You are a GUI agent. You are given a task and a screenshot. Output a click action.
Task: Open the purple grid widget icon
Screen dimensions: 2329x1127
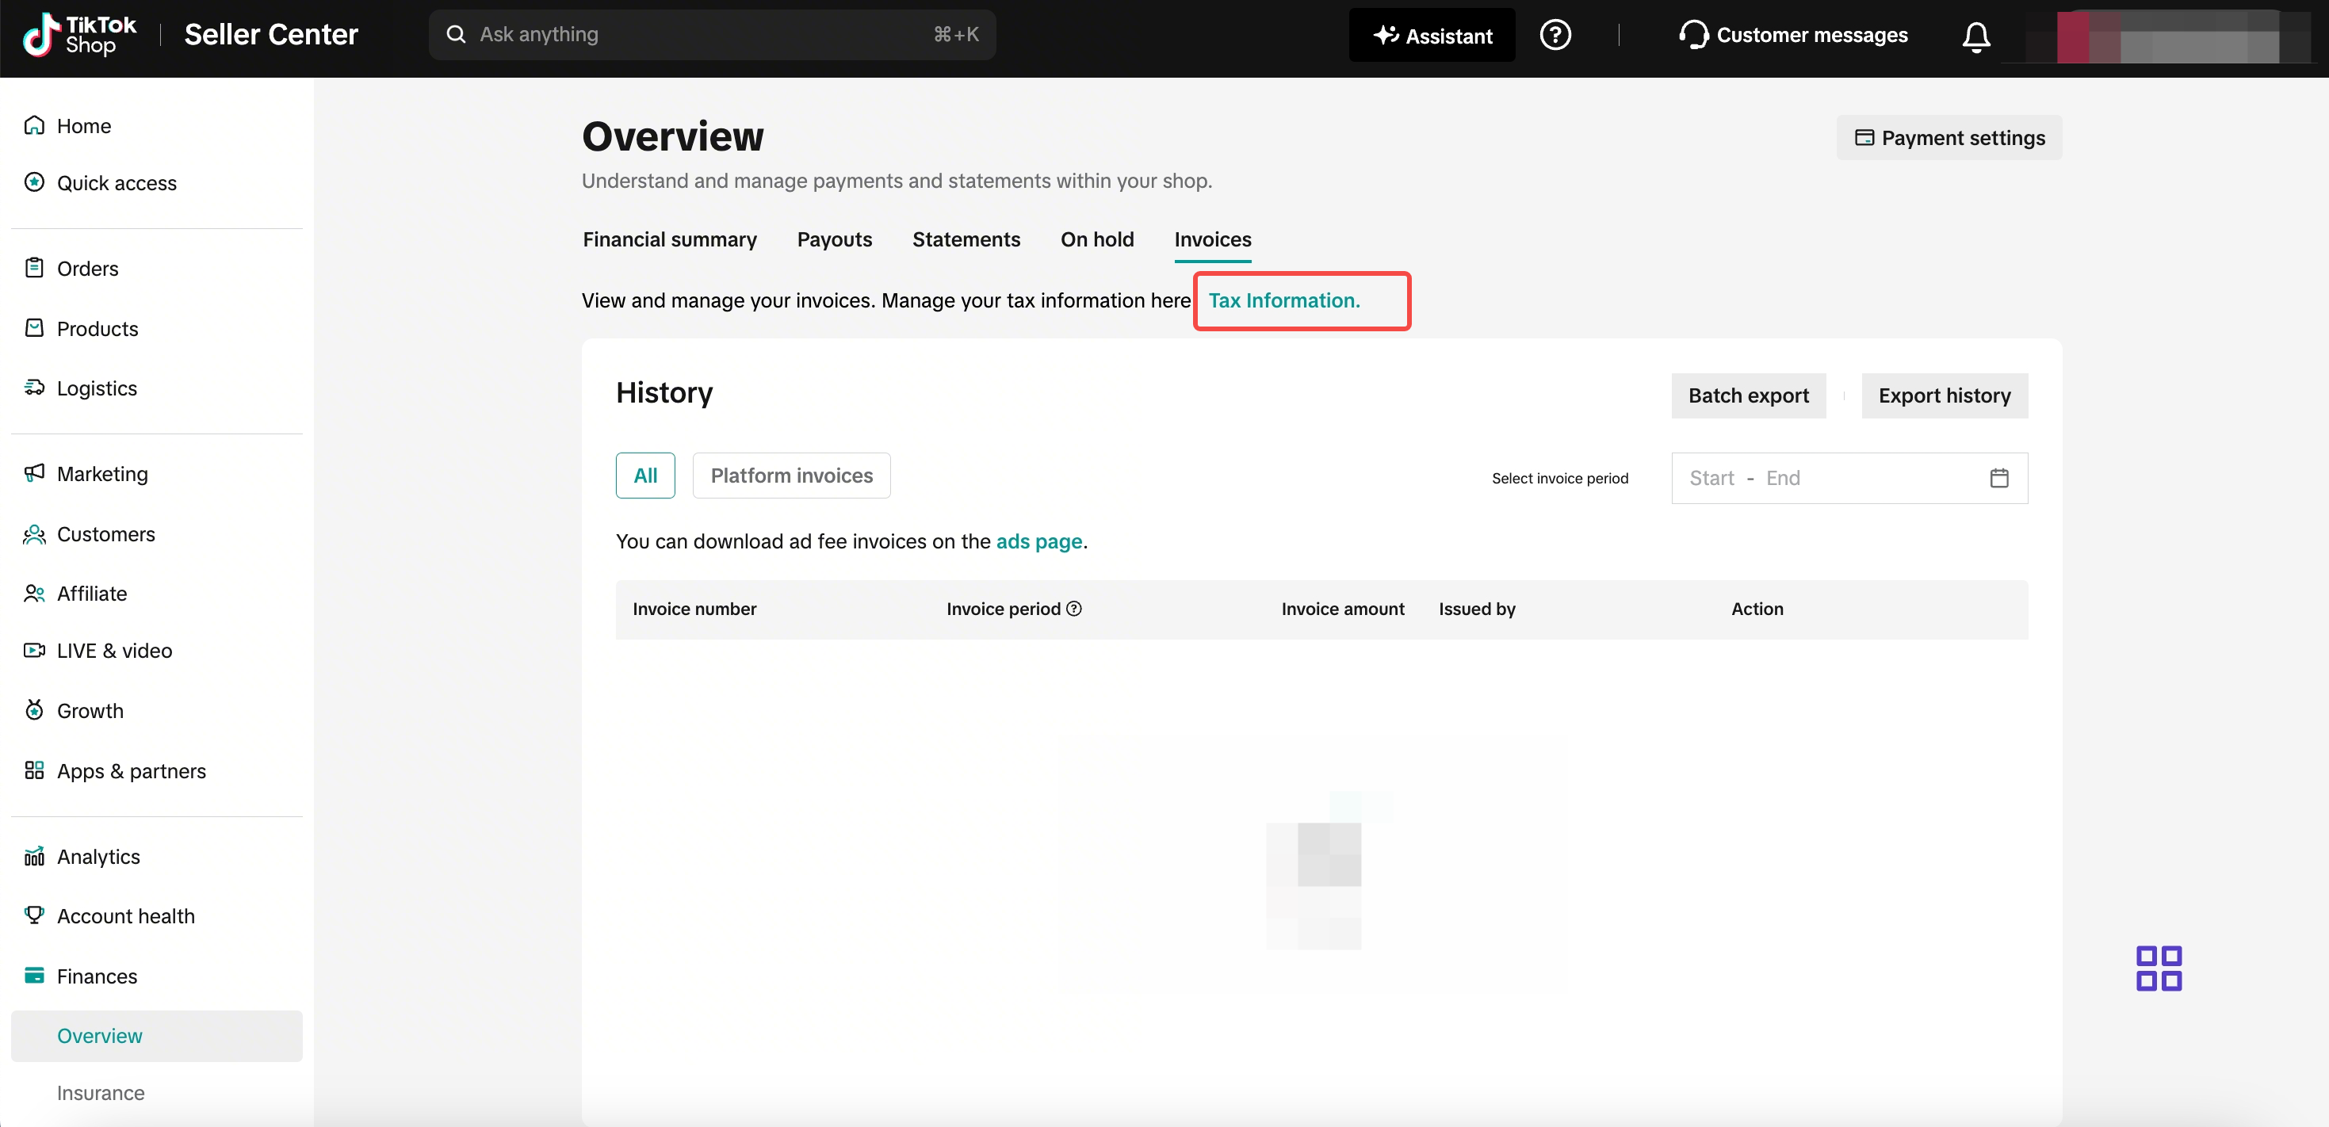point(2158,968)
